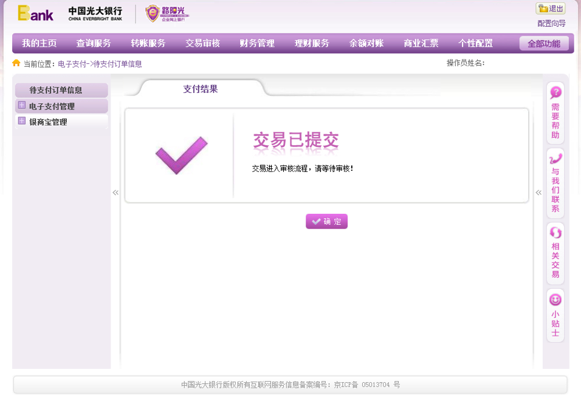This screenshot has height=395, width=581.
Task: Click the 小贴士 side label text
Action: pyautogui.click(x=555, y=323)
